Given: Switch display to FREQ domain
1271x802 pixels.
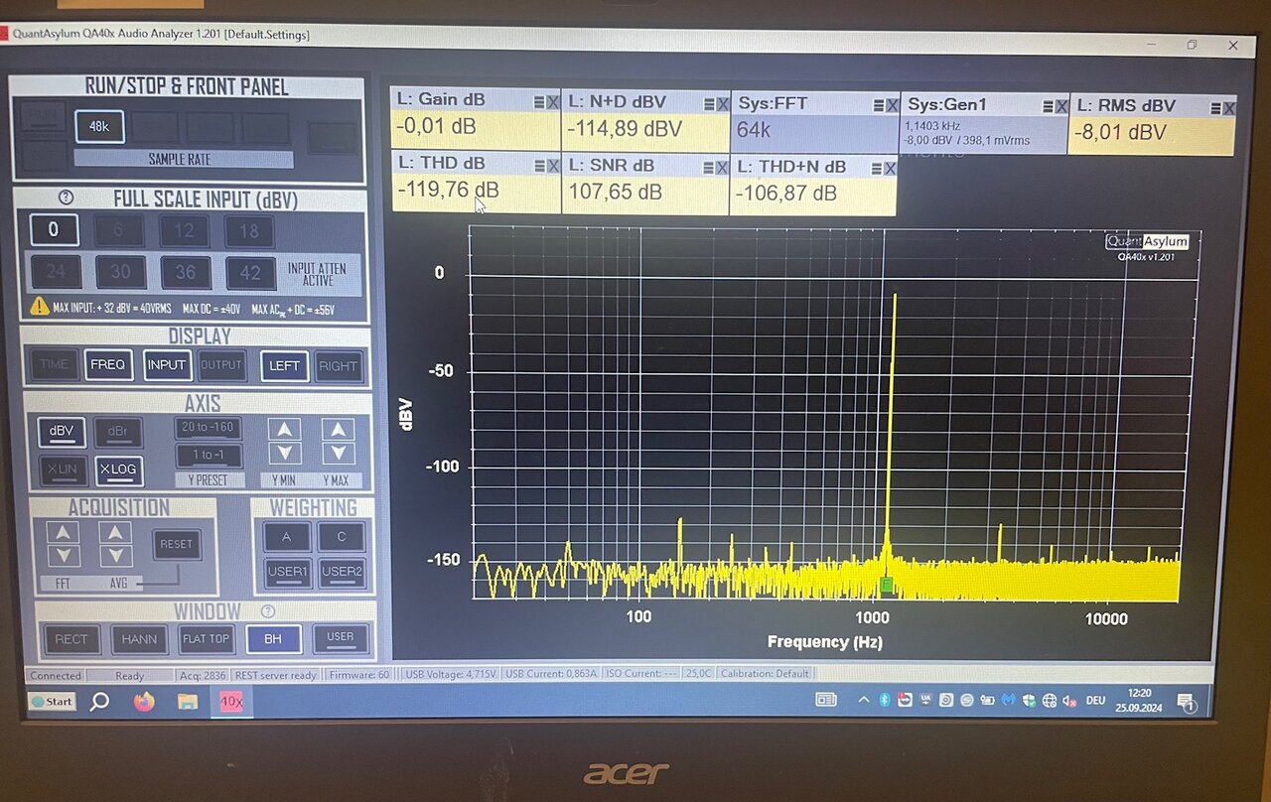Looking at the screenshot, I should click(x=108, y=364).
